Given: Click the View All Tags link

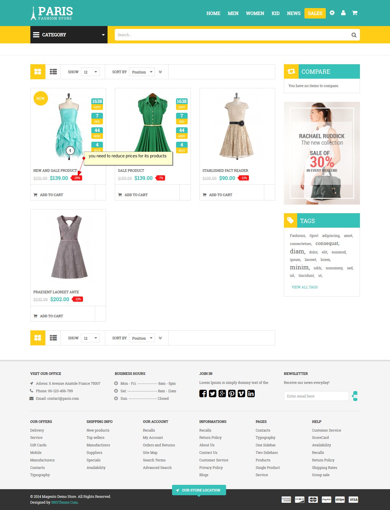Looking at the screenshot, I should (304, 287).
